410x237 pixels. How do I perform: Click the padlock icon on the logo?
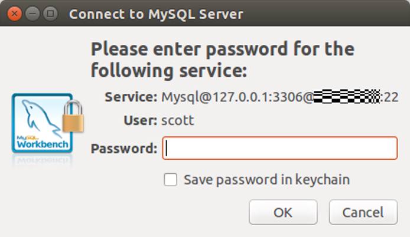(x=74, y=117)
